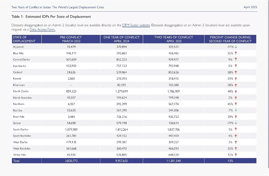Click the red up arrow for Gedaref

(236, 72)
